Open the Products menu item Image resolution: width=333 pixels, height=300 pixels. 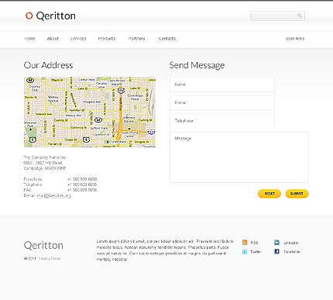click(x=107, y=39)
